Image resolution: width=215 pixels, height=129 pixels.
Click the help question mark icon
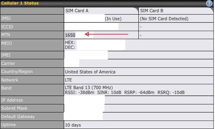click(x=209, y=3)
